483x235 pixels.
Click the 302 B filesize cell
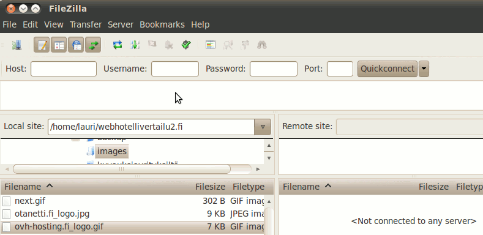click(x=214, y=201)
